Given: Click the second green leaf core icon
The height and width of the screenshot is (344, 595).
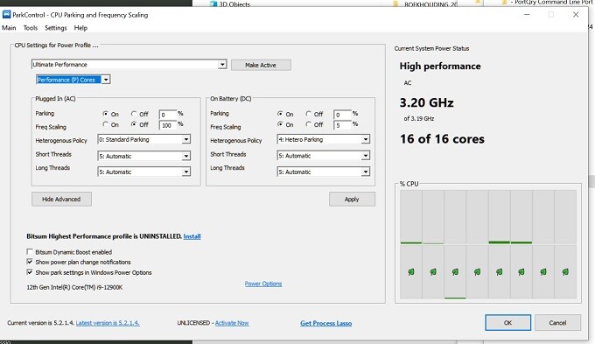Looking at the screenshot, I should [433, 272].
